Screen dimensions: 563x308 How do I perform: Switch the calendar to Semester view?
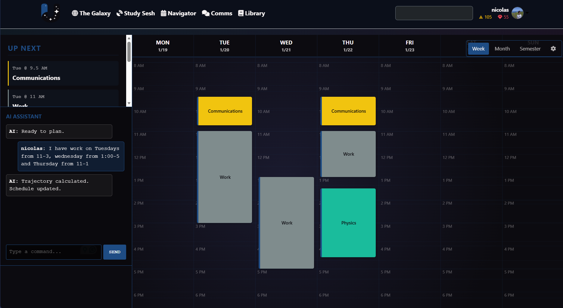pyautogui.click(x=530, y=48)
